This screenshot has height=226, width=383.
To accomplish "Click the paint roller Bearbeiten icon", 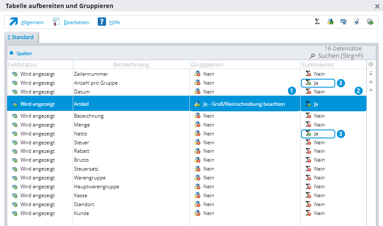I will coord(56,22).
